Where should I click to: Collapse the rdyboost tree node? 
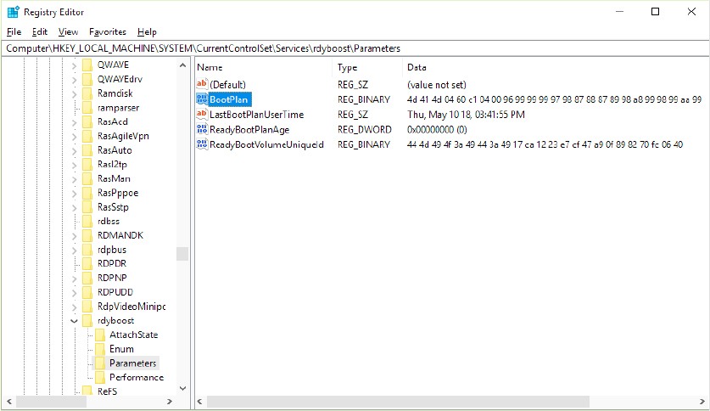tap(74, 321)
